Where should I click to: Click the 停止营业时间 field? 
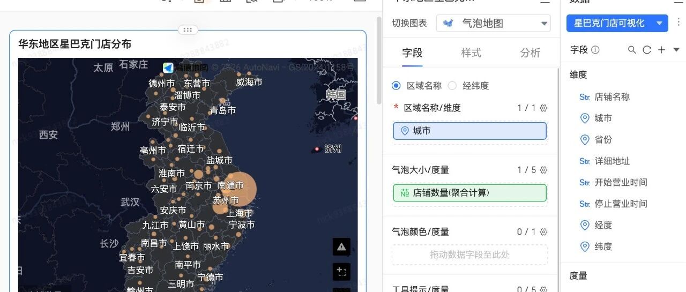[x=621, y=204]
